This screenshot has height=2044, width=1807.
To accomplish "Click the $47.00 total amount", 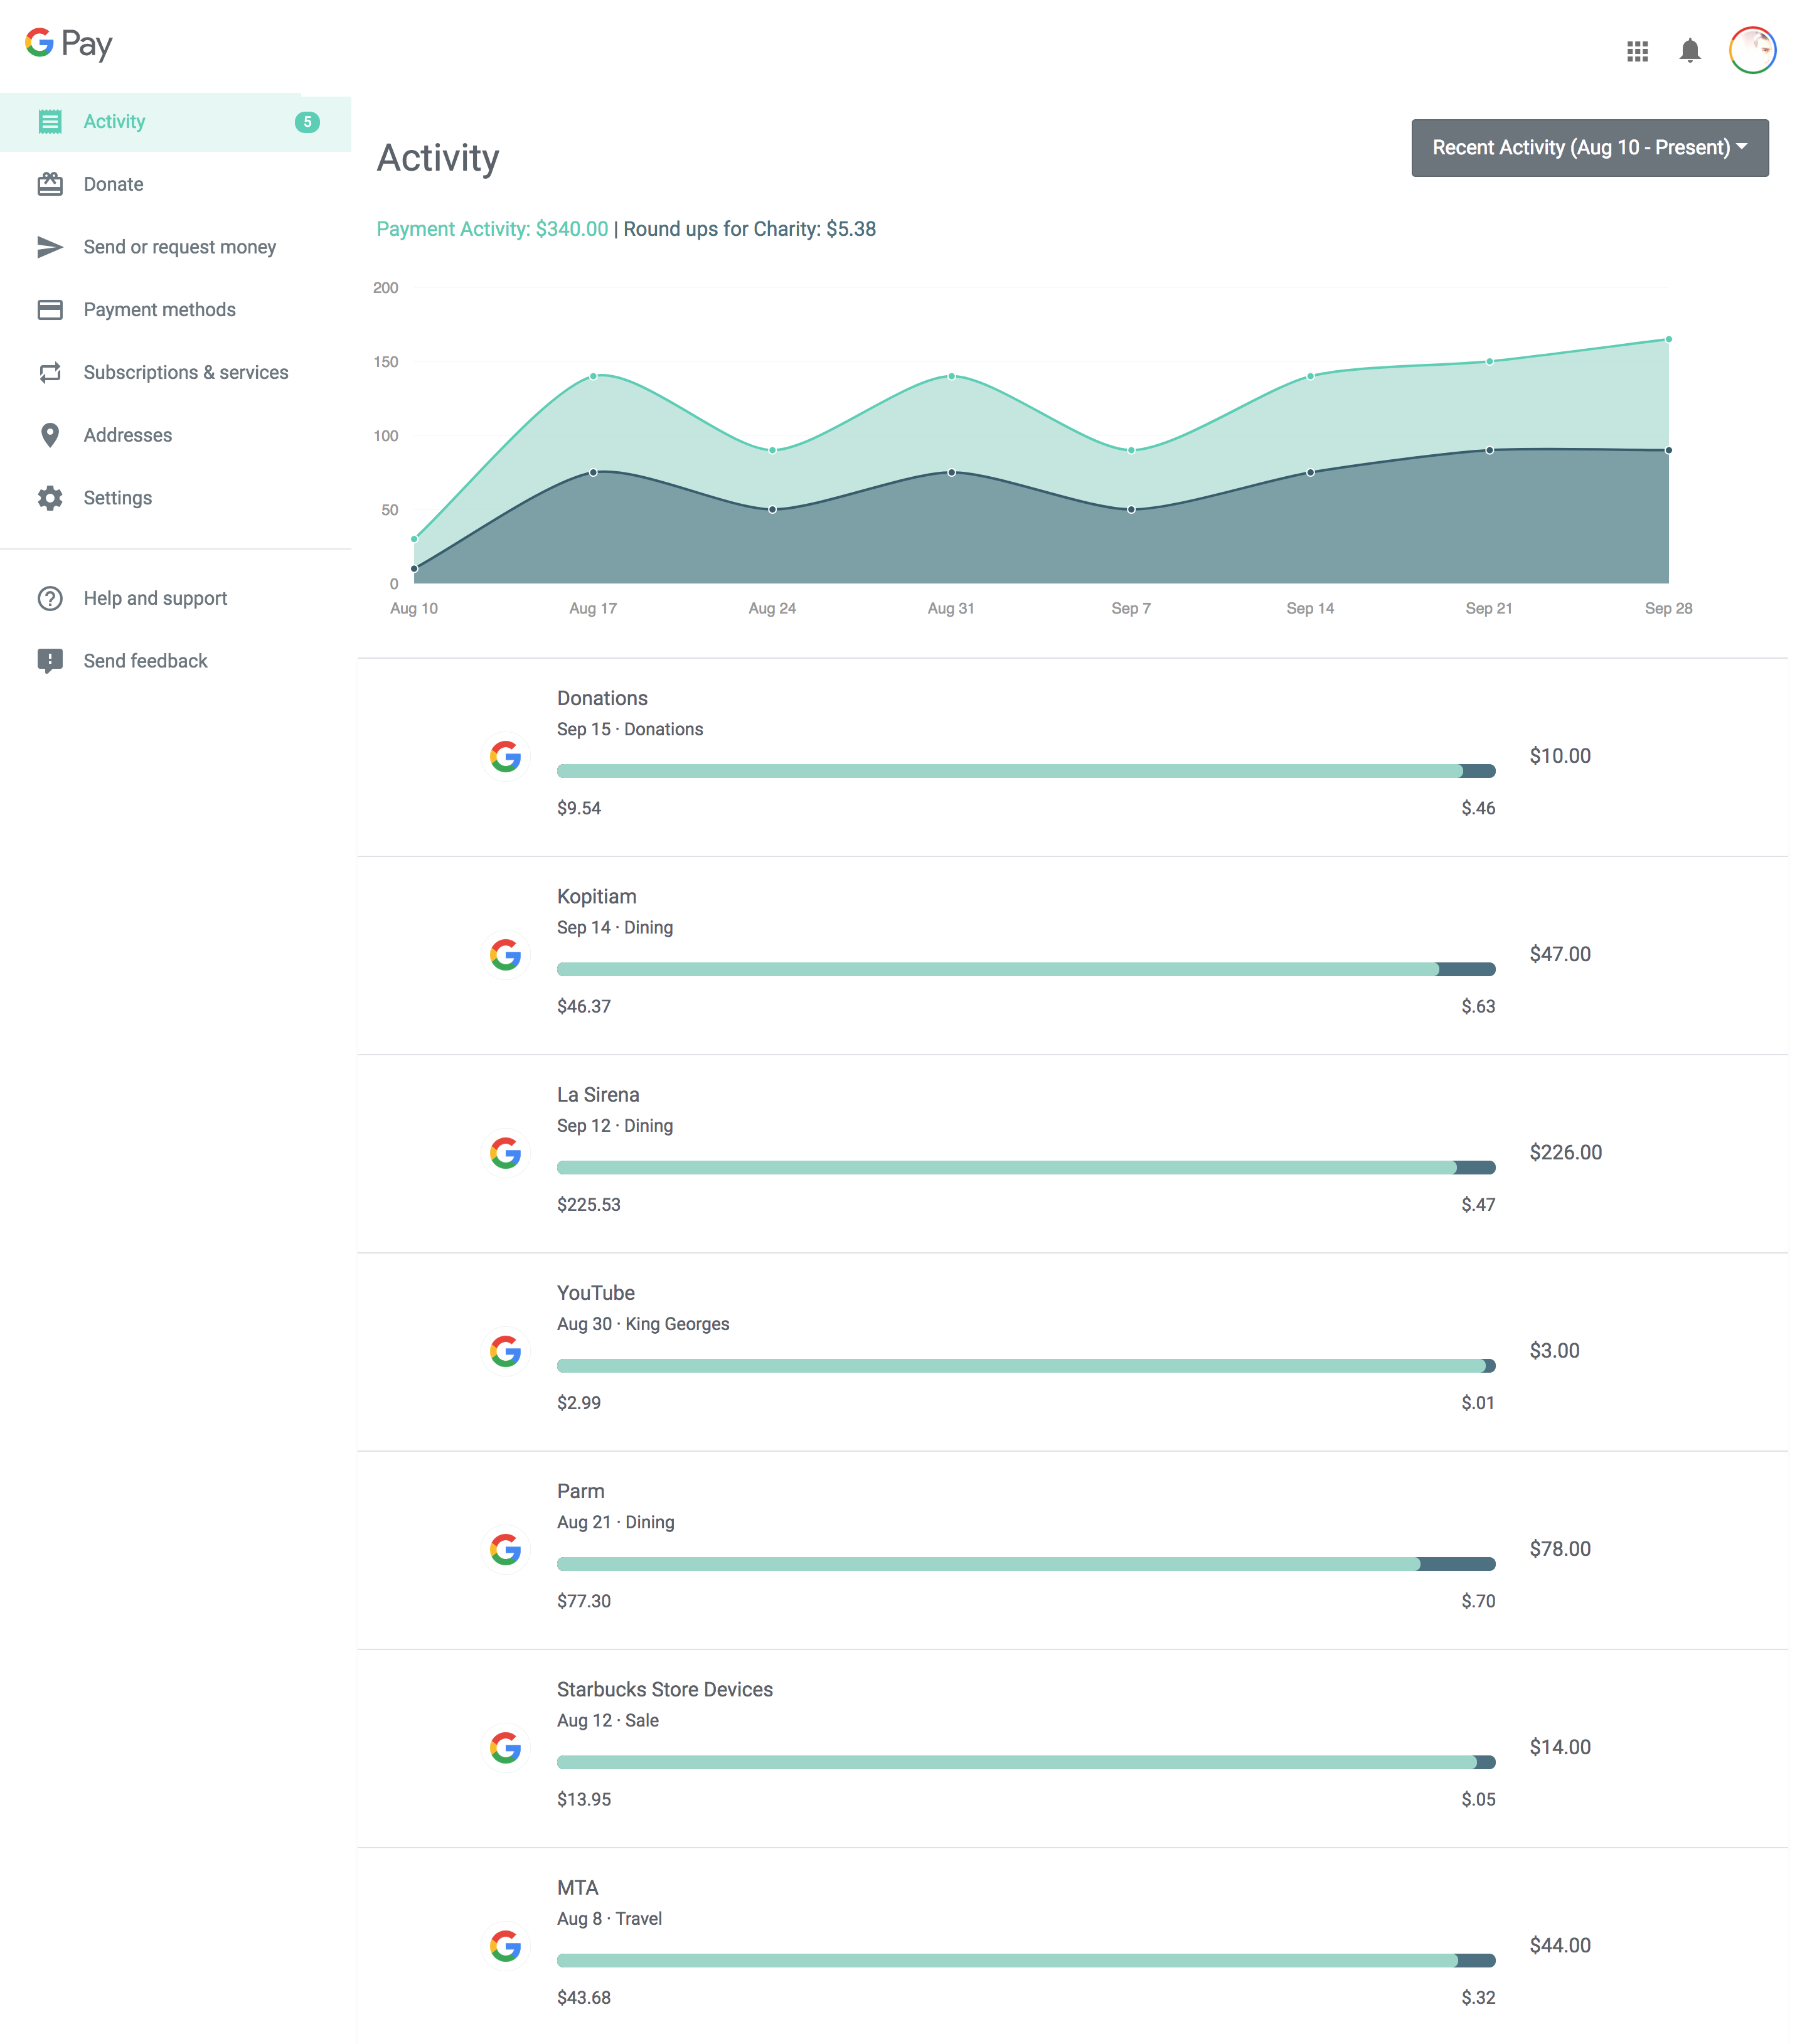I will (x=1560, y=954).
